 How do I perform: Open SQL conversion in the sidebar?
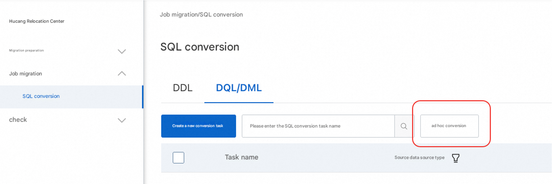tap(41, 96)
